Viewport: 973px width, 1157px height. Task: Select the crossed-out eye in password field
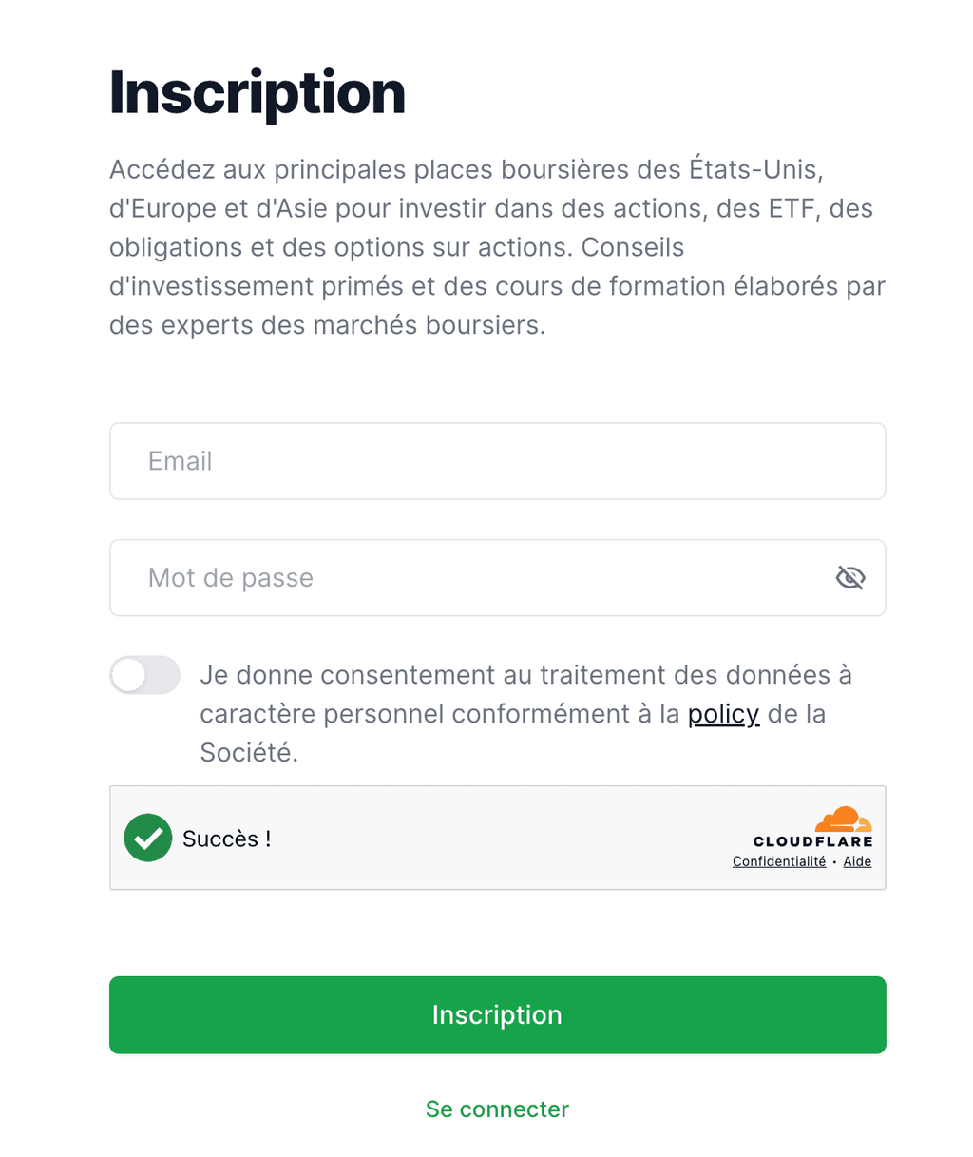point(850,577)
